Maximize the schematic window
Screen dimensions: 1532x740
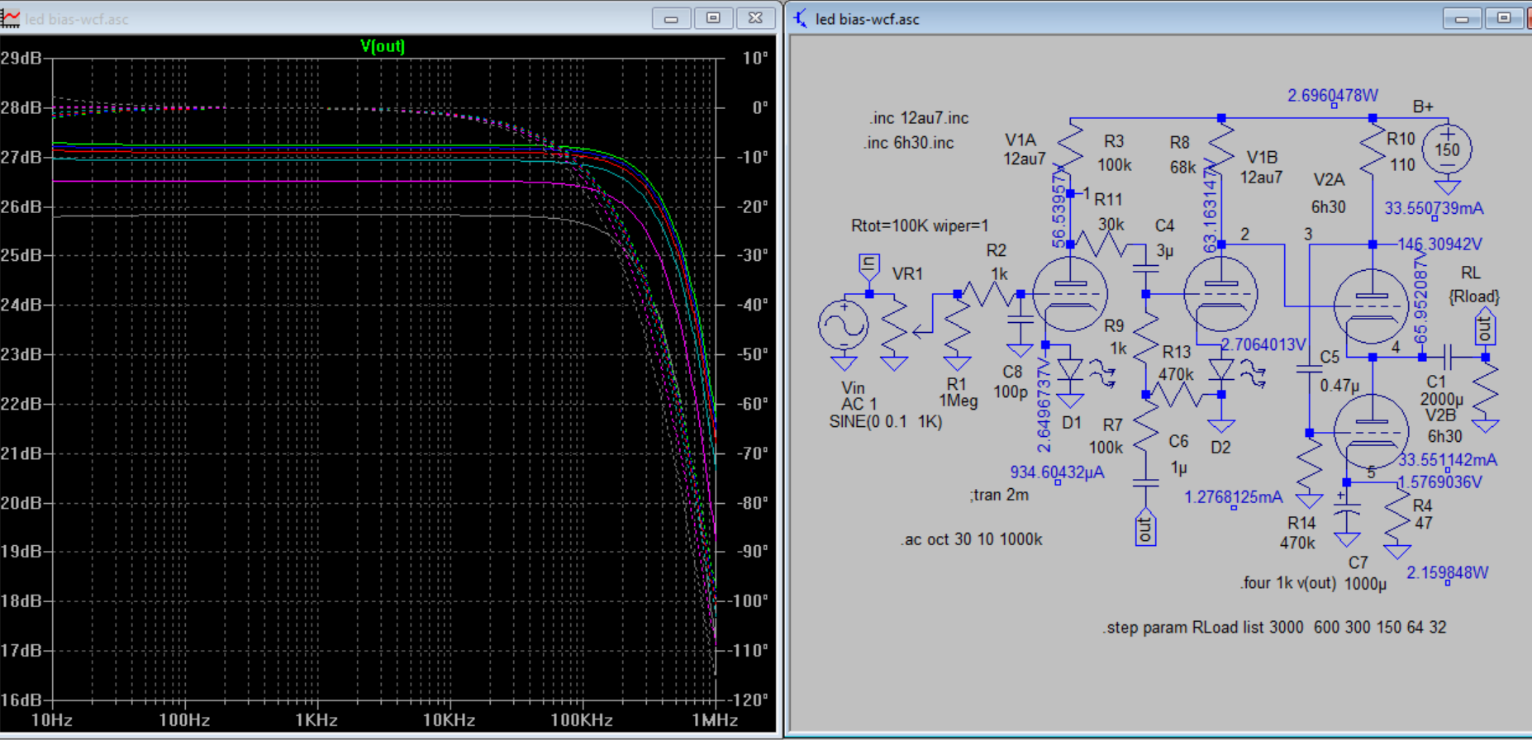1504,18
